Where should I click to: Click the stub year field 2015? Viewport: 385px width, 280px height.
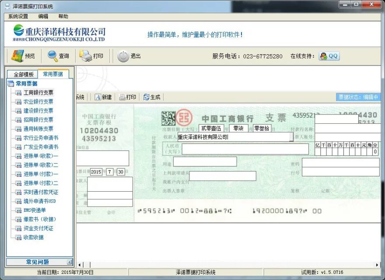[x=96, y=172]
